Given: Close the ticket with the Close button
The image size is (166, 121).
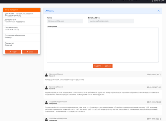Looking at the screenshot, I should click(x=30, y=52).
